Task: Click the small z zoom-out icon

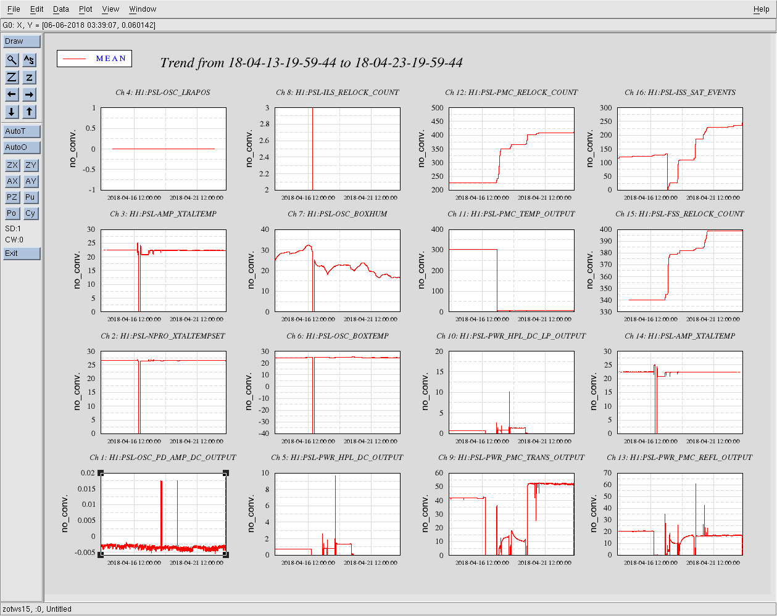Action: click(x=30, y=77)
